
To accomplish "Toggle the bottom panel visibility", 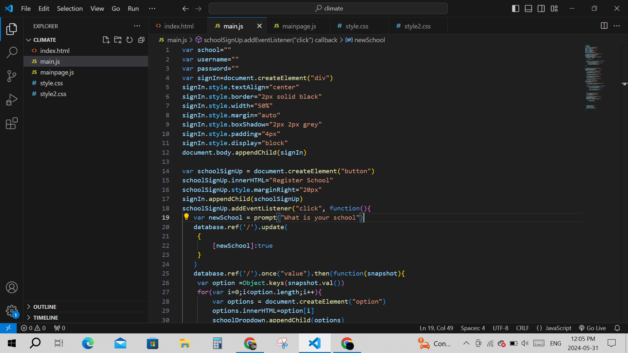I will pyautogui.click(x=528, y=8).
